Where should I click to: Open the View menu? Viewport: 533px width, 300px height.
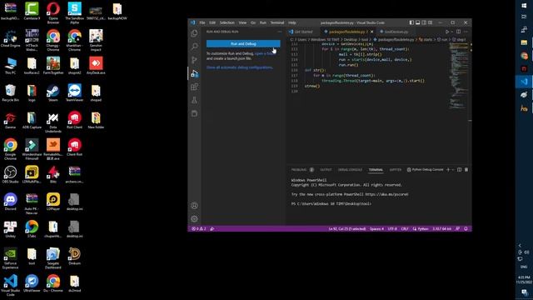point(242,22)
